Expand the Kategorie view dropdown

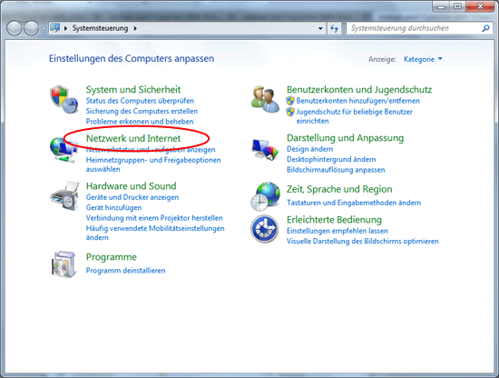(423, 59)
